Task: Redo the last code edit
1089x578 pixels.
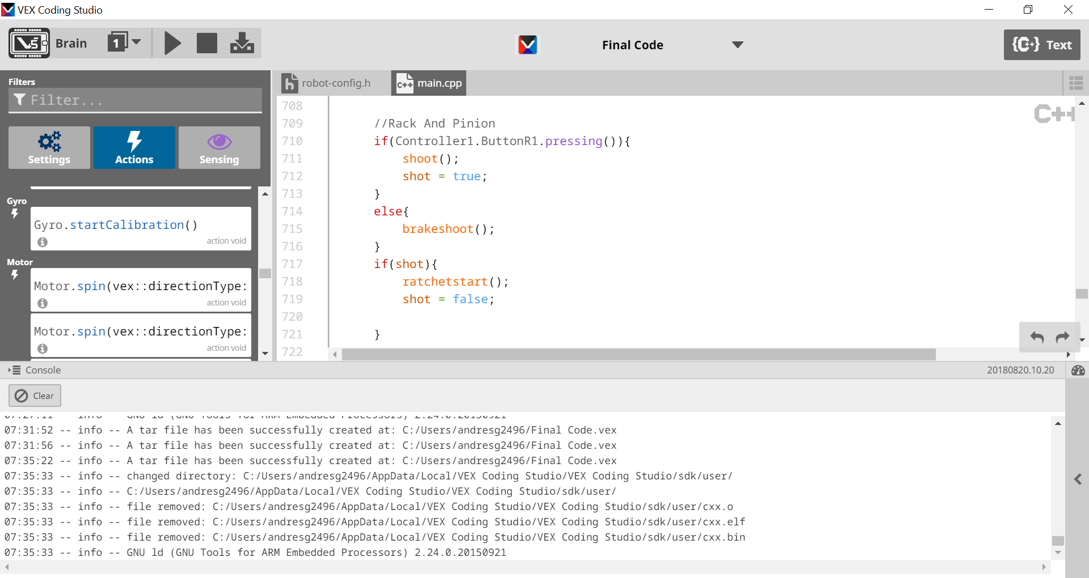Action: (1062, 338)
